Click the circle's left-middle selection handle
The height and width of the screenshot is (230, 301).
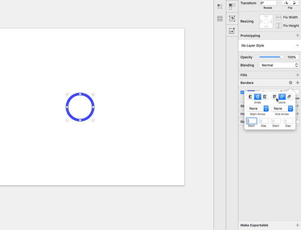(x=67, y=107)
